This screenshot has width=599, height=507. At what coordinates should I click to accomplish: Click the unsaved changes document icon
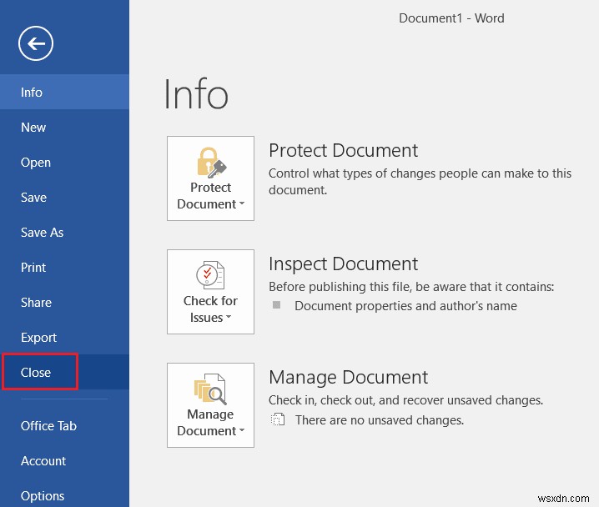[278, 419]
